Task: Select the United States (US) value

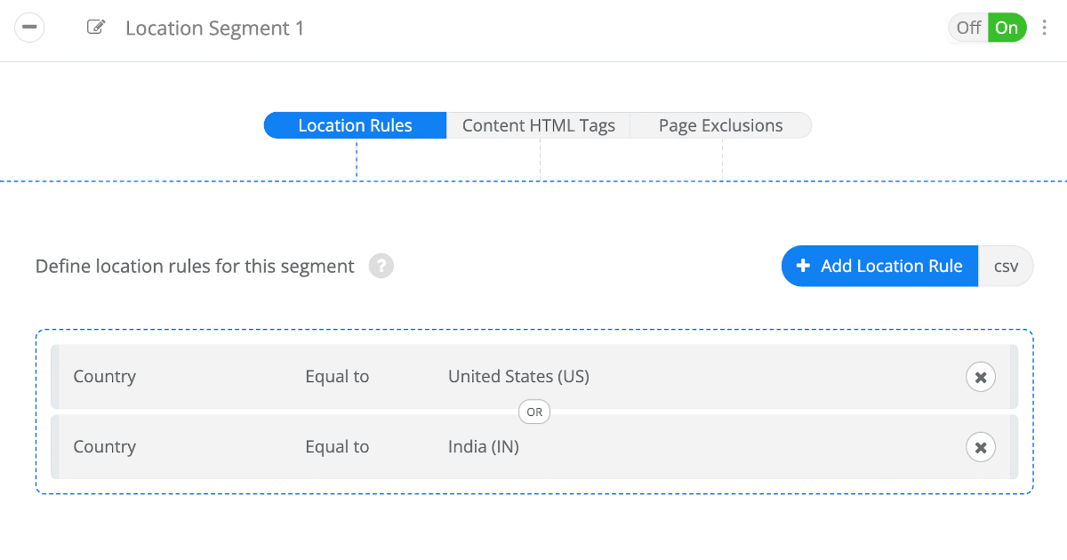Action: (x=518, y=377)
